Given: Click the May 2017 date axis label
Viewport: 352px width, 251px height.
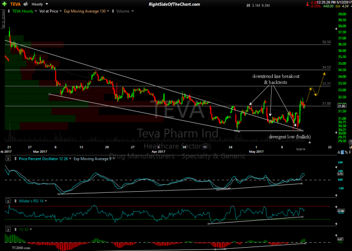Looking at the screenshot, I should (256, 152).
